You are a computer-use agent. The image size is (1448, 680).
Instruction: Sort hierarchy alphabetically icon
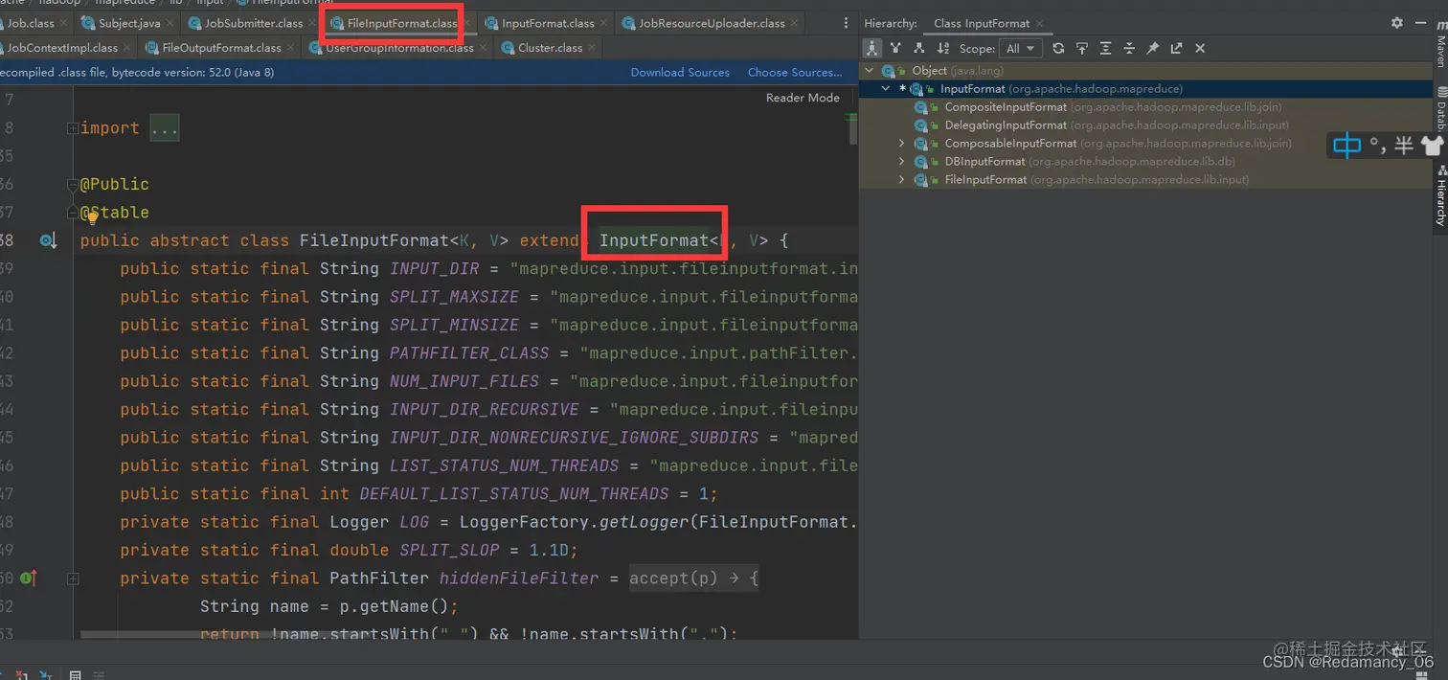tap(943, 48)
